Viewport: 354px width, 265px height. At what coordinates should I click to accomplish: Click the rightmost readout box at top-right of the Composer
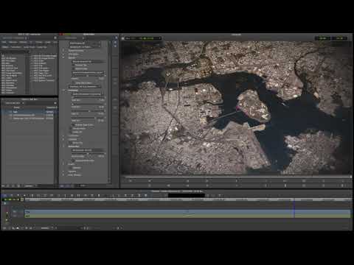(x=339, y=38)
